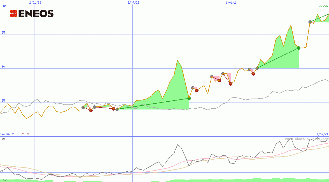The width and height of the screenshot is (329, 182).
Task: Click the 40 label on indicator panel
Action: [x=3, y=139]
